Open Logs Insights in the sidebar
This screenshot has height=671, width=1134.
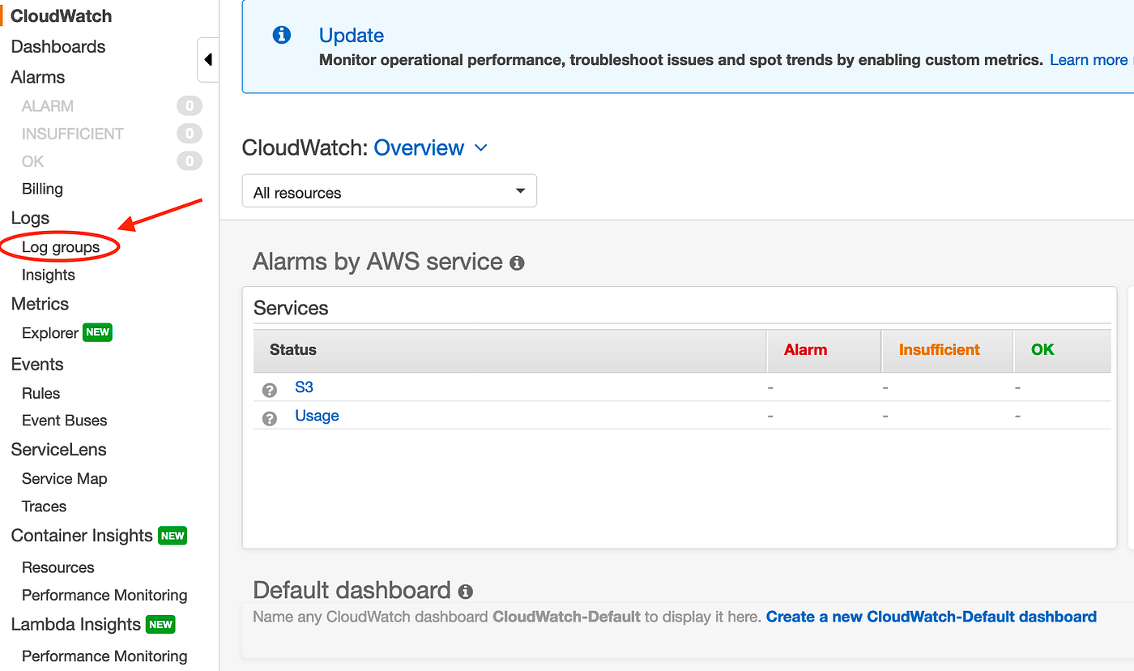click(49, 275)
